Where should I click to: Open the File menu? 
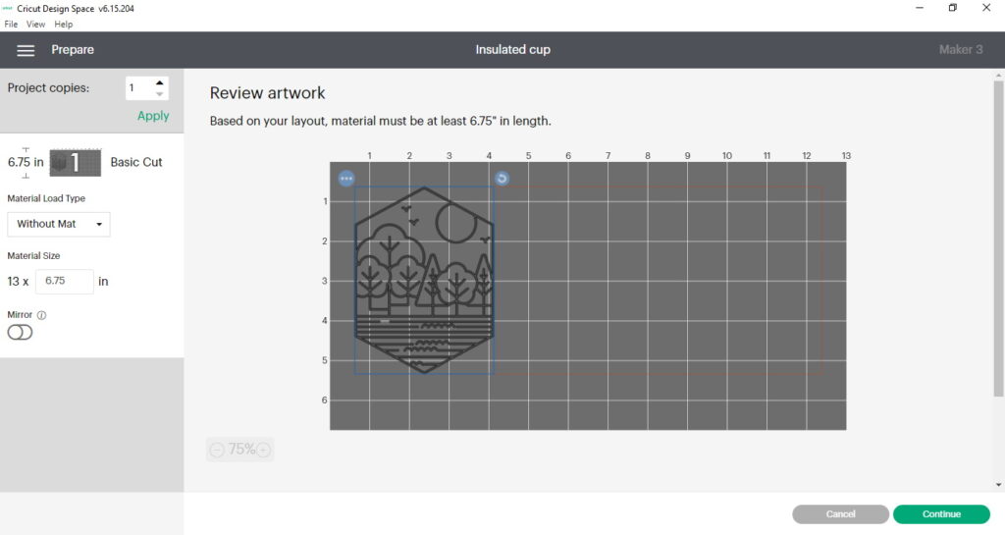pyautogui.click(x=11, y=24)
